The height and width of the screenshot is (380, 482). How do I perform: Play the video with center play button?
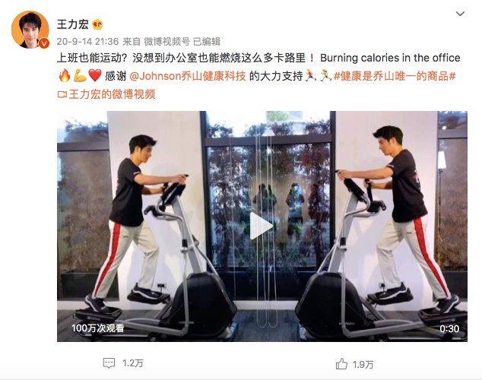point(262,226)
